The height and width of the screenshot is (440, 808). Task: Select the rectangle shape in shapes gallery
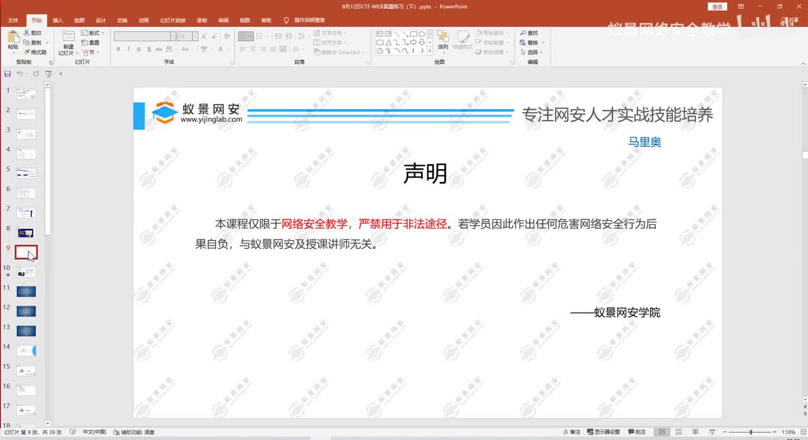413,34
